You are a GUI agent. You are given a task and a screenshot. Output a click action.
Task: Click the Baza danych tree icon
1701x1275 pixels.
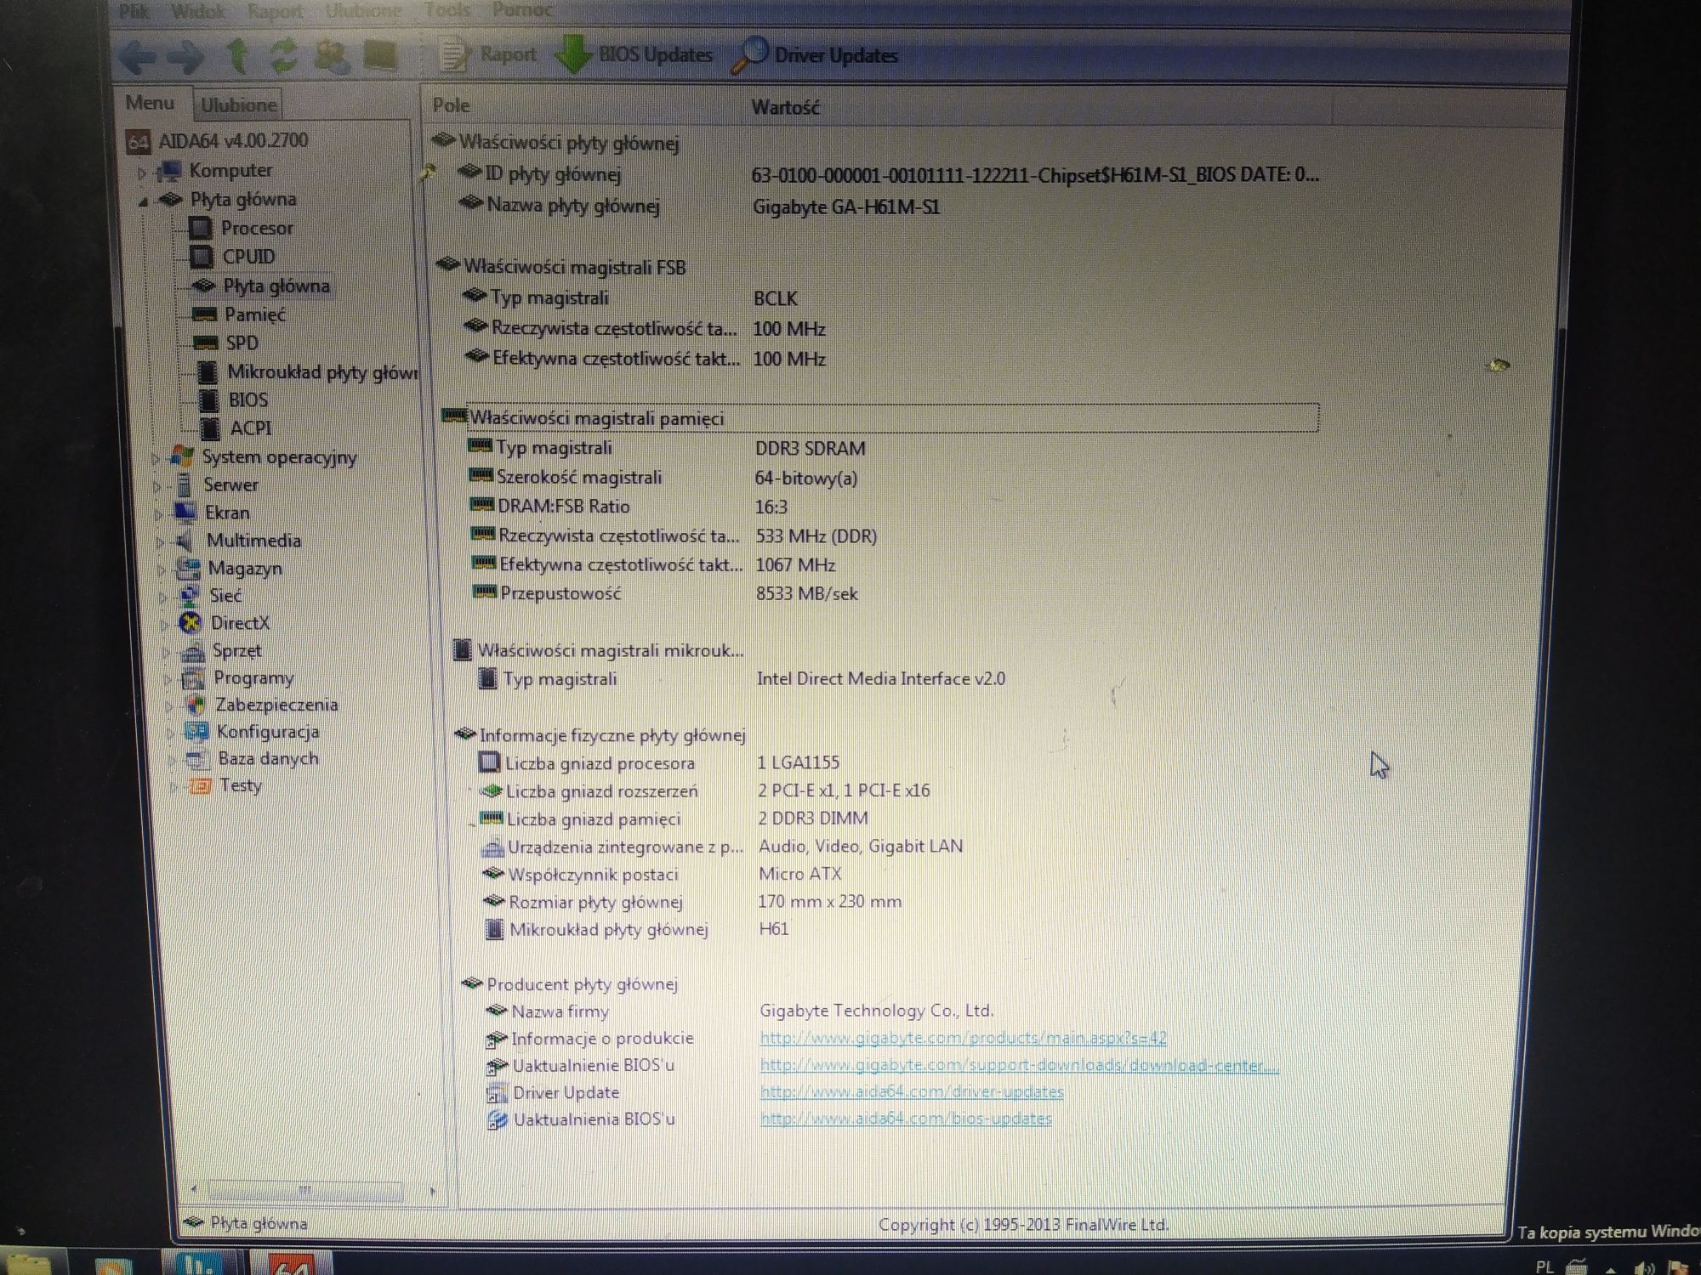point(198,759)
